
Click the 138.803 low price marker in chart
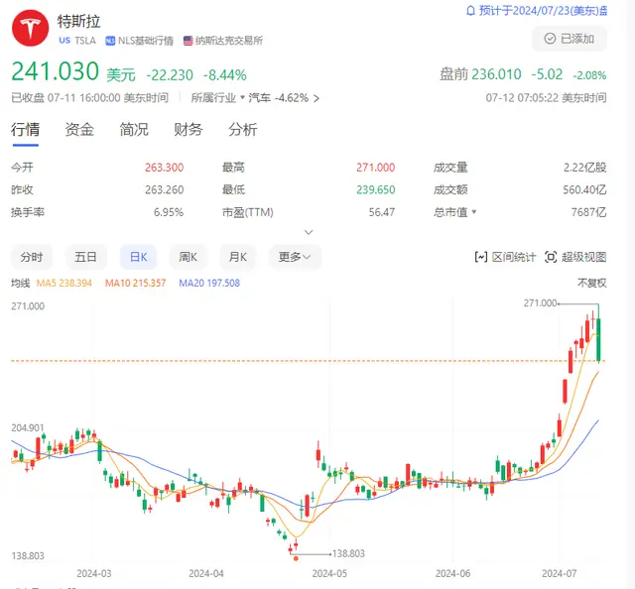coord(348,553)
